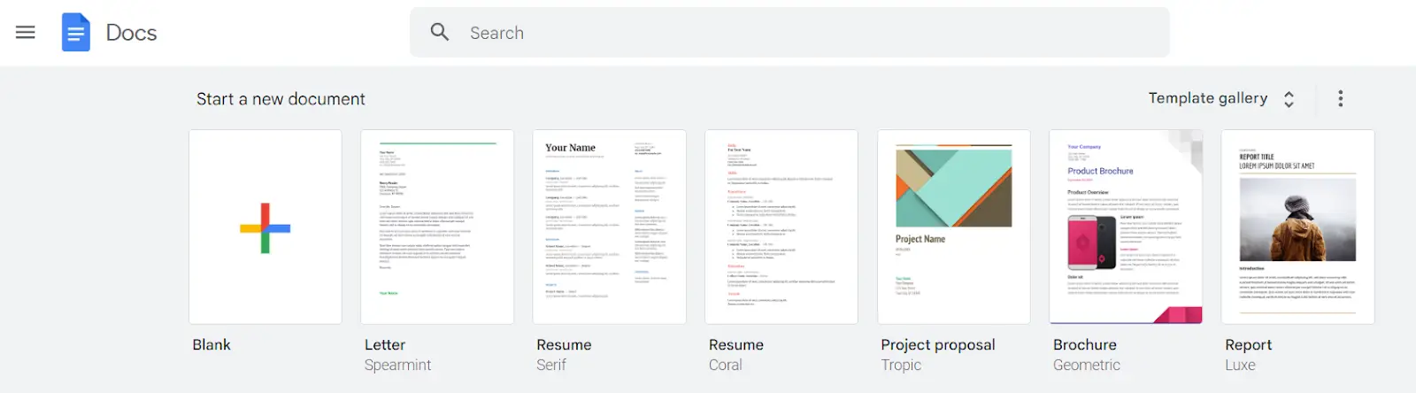Viewport: 1416px width, 393px height.
Task: Click the blue Docs logo icon
Action: (75, 33)
